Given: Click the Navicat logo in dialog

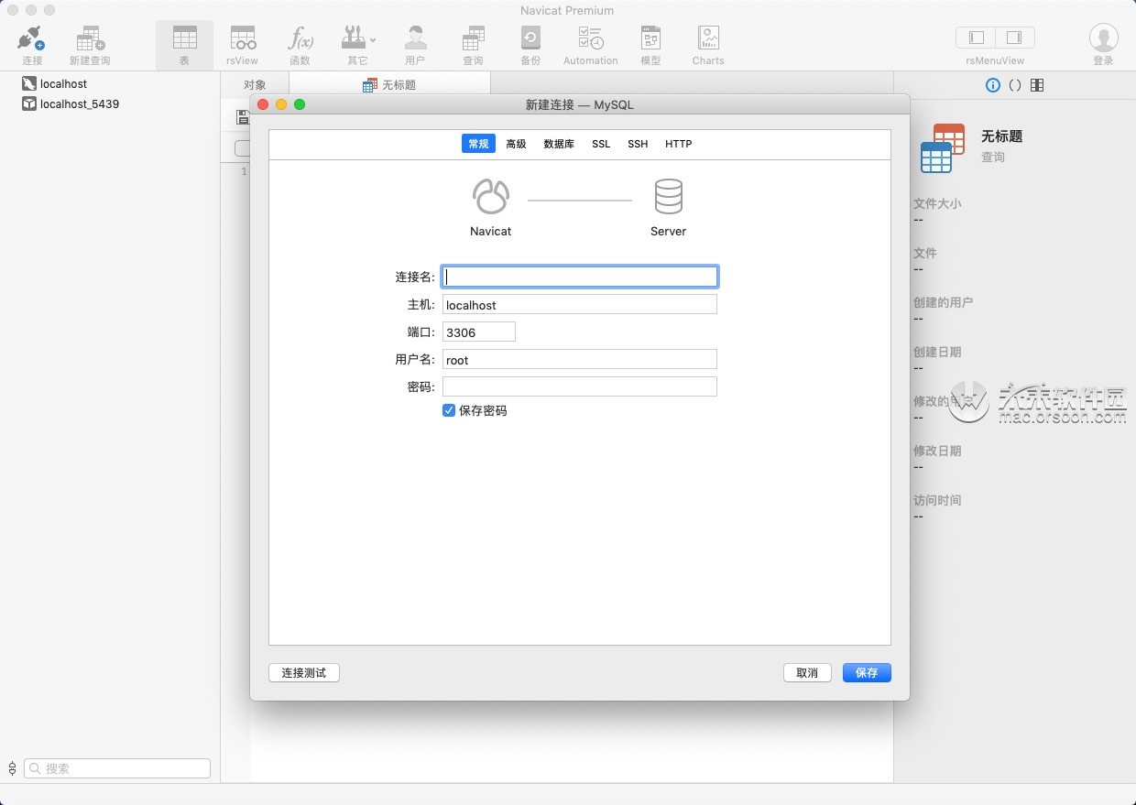Looking at the screenshot, I should pos(490,196).
